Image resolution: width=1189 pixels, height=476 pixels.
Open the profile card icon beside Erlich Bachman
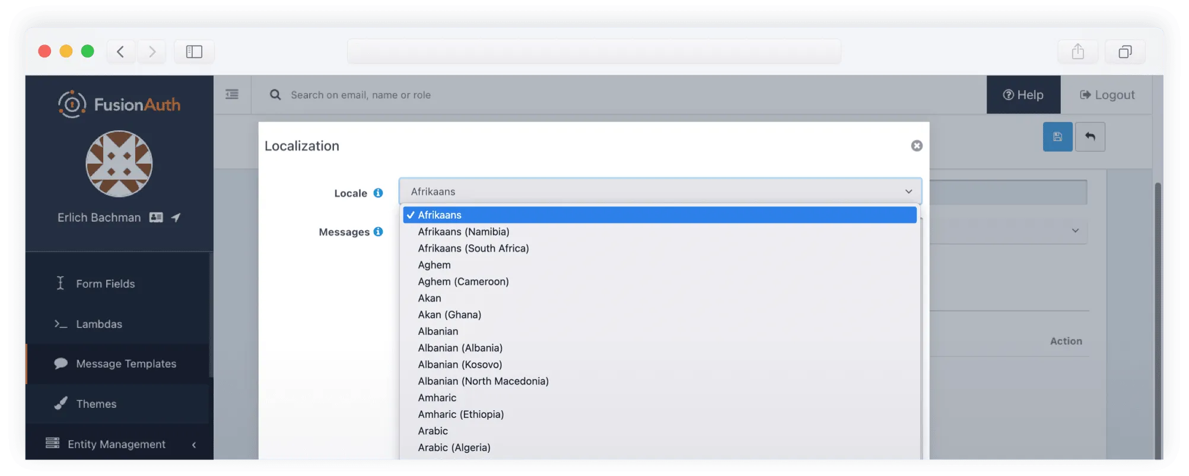(156, 218)
